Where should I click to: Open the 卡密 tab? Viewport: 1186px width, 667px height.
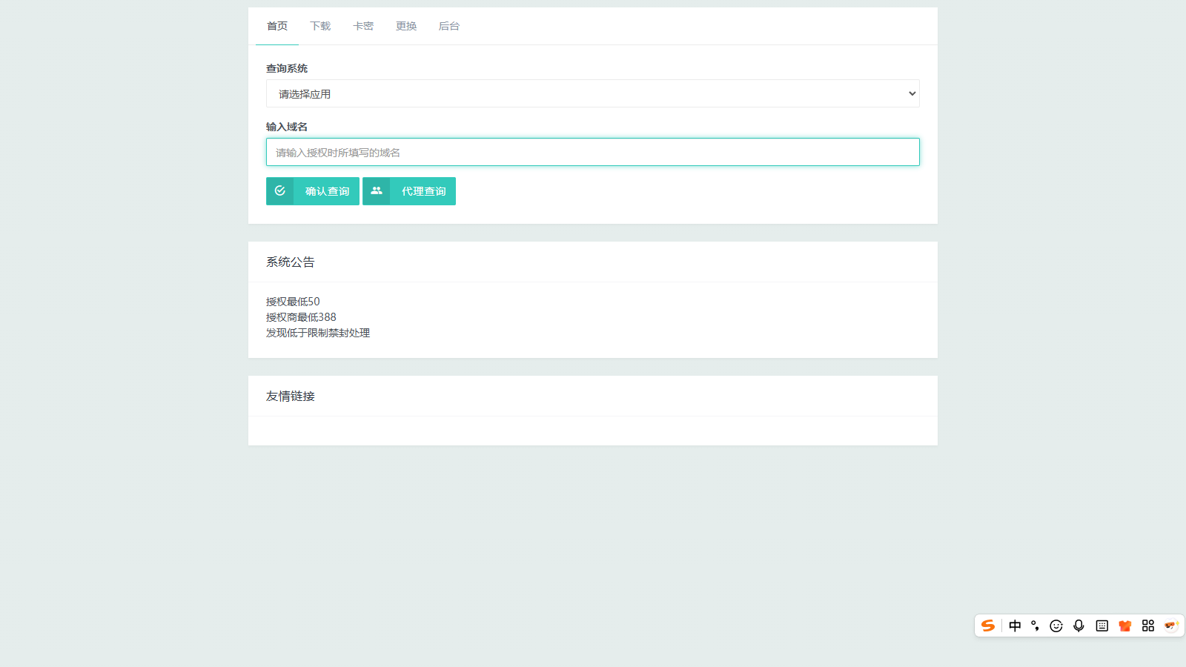pos(362,25)
